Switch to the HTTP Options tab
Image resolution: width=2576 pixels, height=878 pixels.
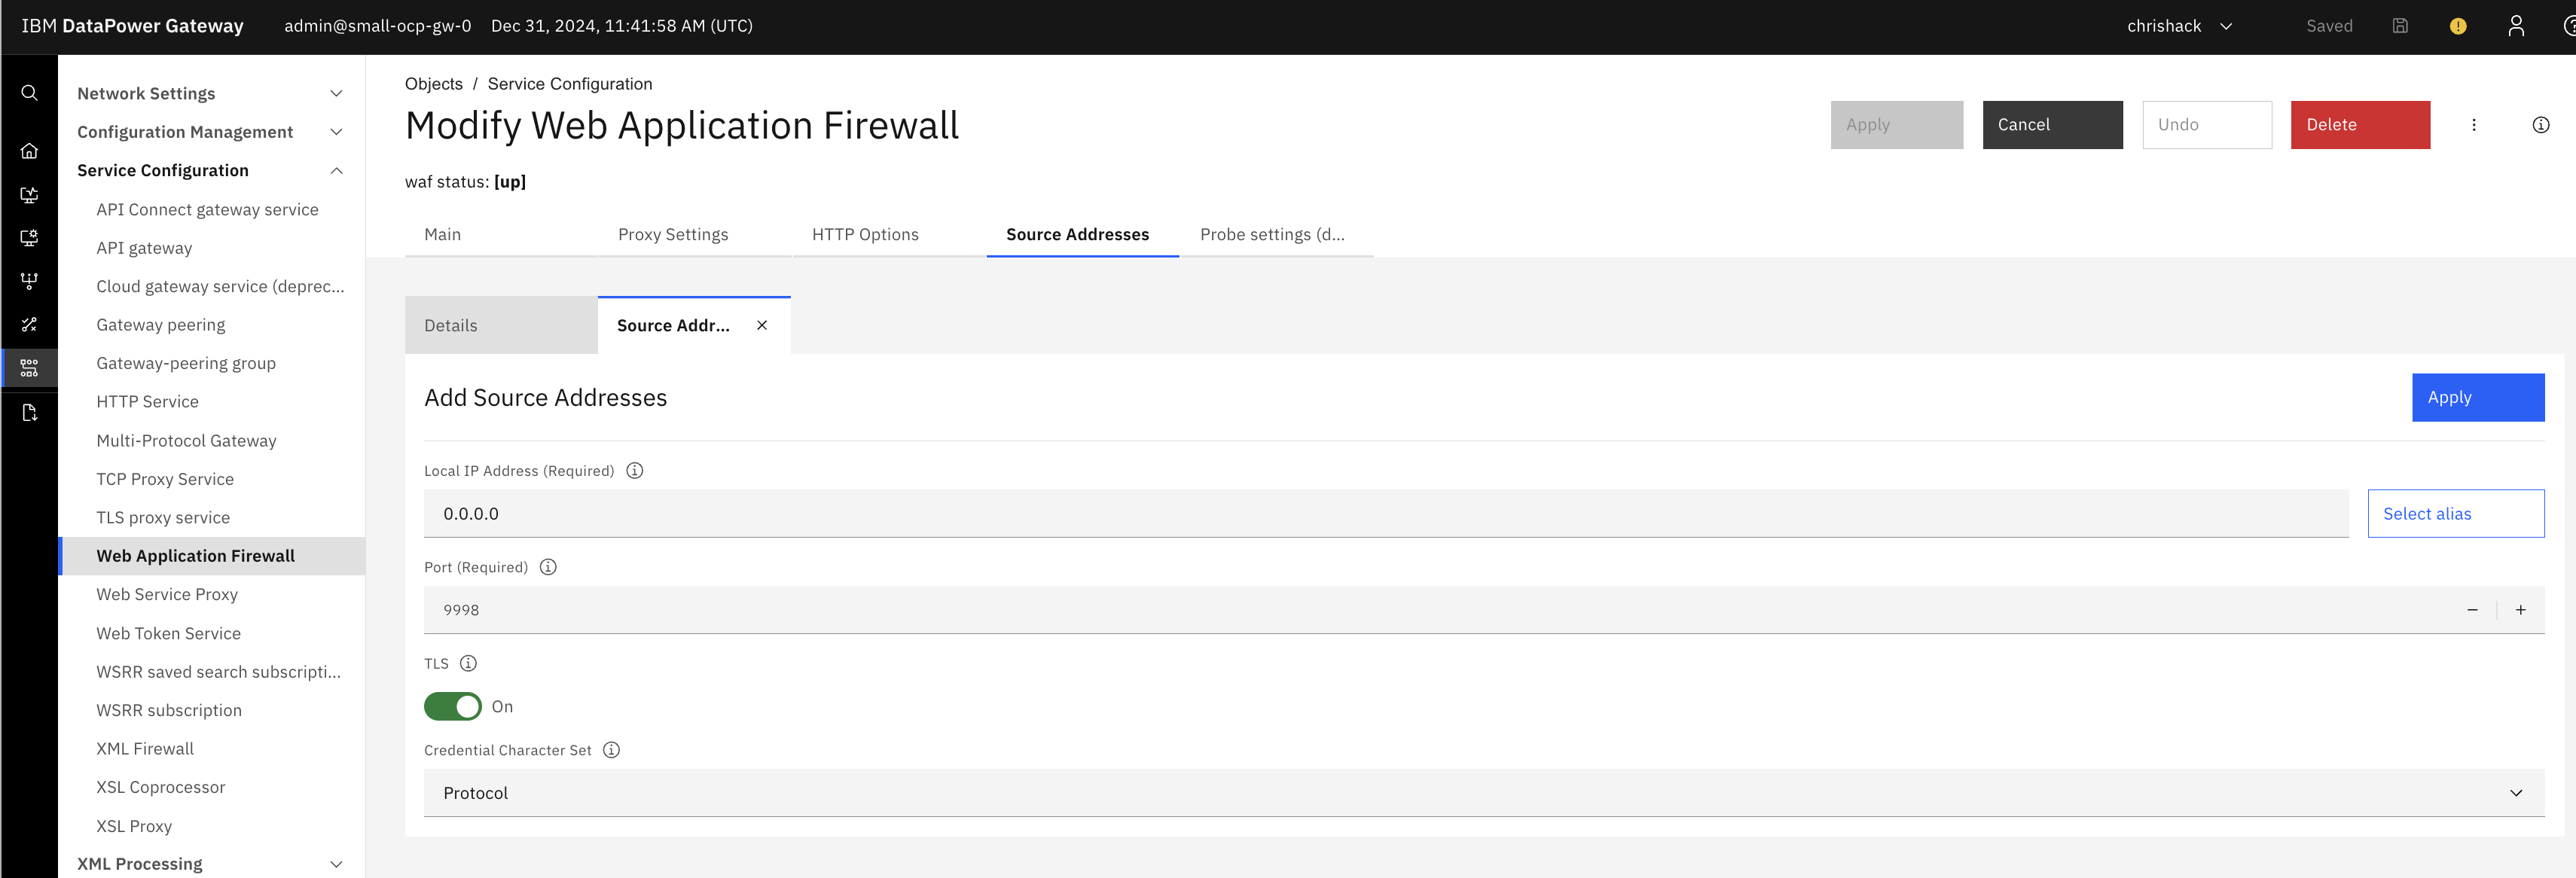[865, 235]
